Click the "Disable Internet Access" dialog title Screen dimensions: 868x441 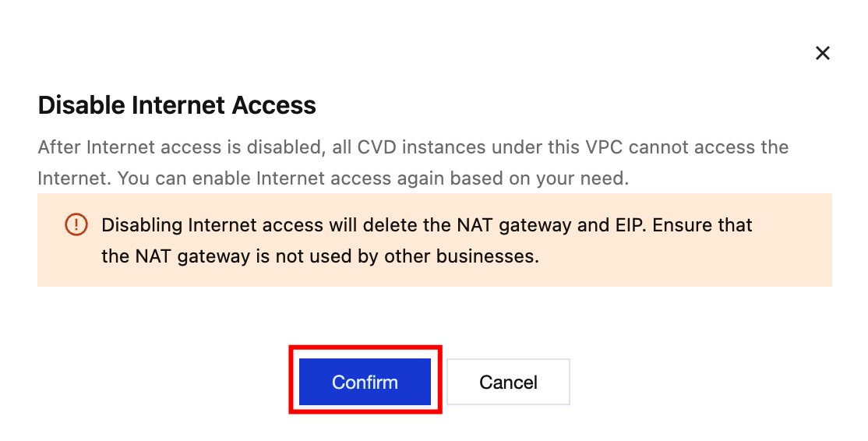(177, 105)
